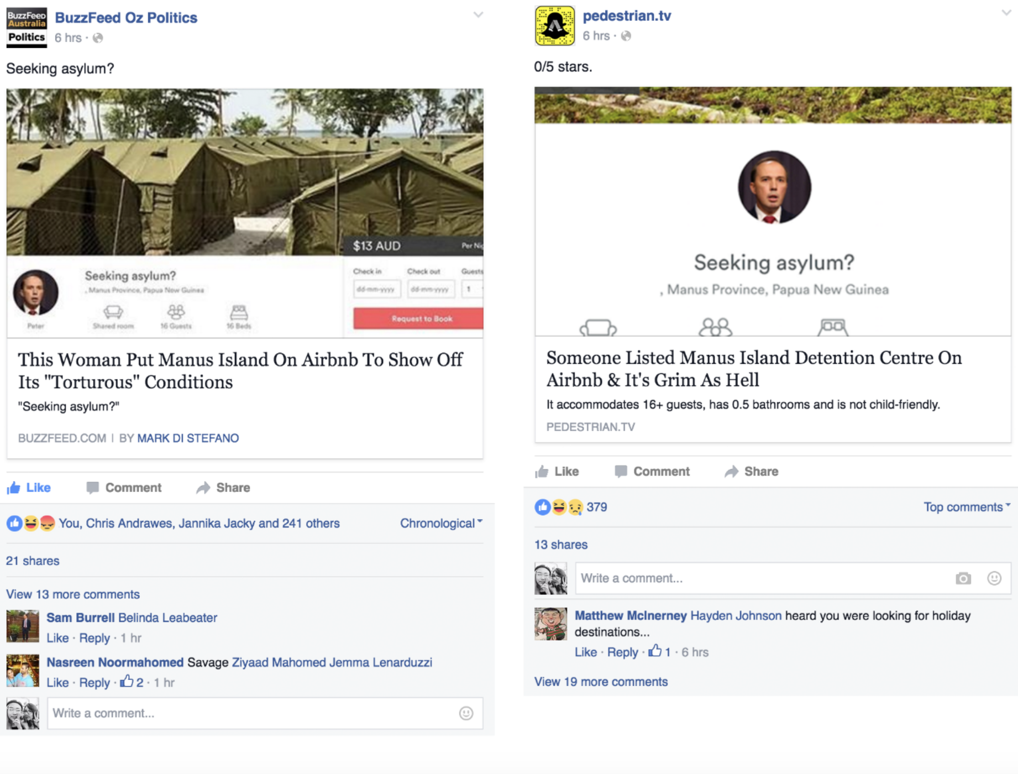The width and height of the screenshot is (1018, 774).
Task: Open Matthew McInerney's profile picture
Action: coord(550,624)
